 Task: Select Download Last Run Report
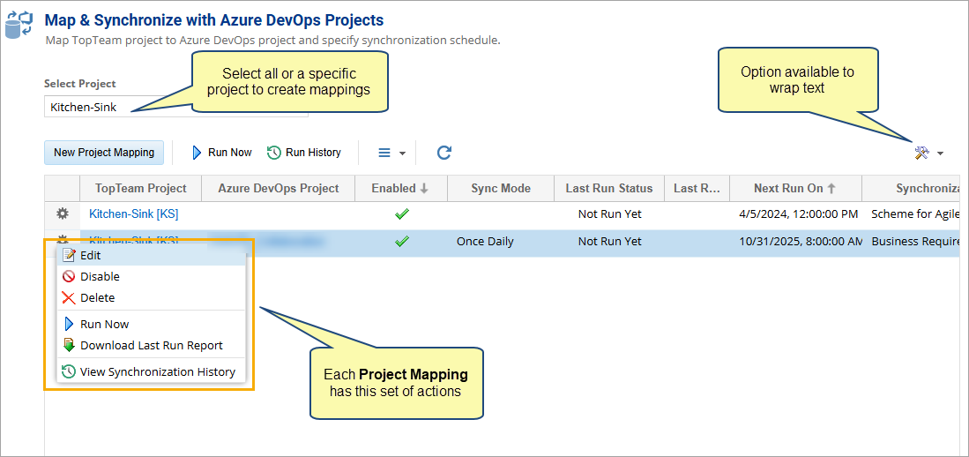click(151, 345)
